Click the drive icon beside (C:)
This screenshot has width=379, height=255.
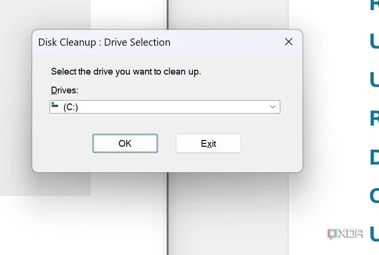55,104
